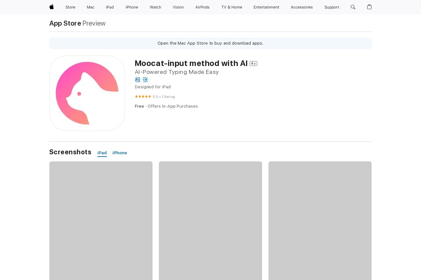The image size is (421, 280).
Task: Open the iPad nav menu item
Action: click(x=110, y=7)
